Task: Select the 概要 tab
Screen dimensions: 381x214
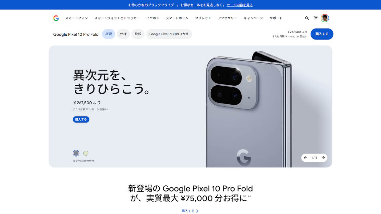Action: click(109, 34)
